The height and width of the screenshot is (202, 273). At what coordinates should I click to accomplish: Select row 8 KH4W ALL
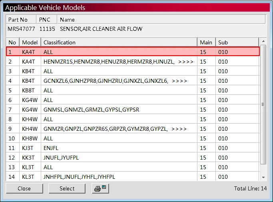tap(133, 119)
